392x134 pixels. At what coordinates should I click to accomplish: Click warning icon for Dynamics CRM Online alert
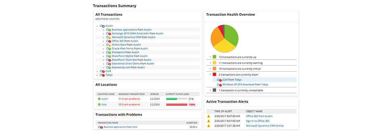(208, 126)
